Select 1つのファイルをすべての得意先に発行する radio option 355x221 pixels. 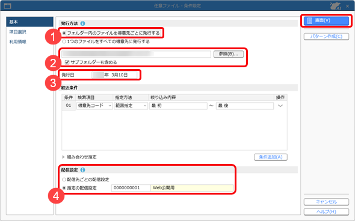(x=64, y=41)
